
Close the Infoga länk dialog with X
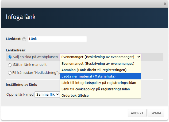[165, 4]
